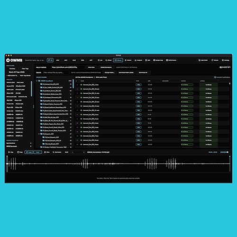This screenshot has height=237, width=237.
Task: Toggle Match All Tags (AND)
Action: [17, 72]
